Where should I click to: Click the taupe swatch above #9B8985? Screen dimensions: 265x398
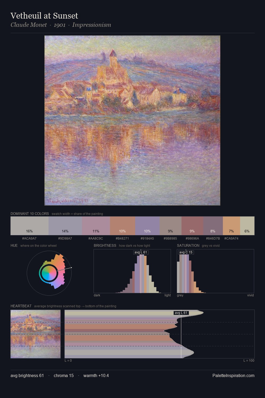(x=170, y=226)
